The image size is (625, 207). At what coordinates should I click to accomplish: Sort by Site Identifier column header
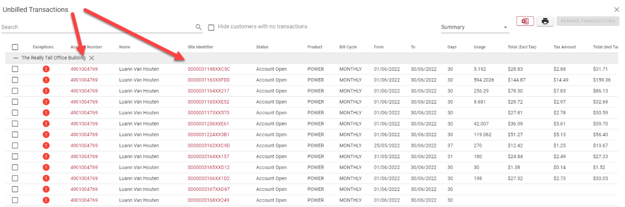click(201, 47)
